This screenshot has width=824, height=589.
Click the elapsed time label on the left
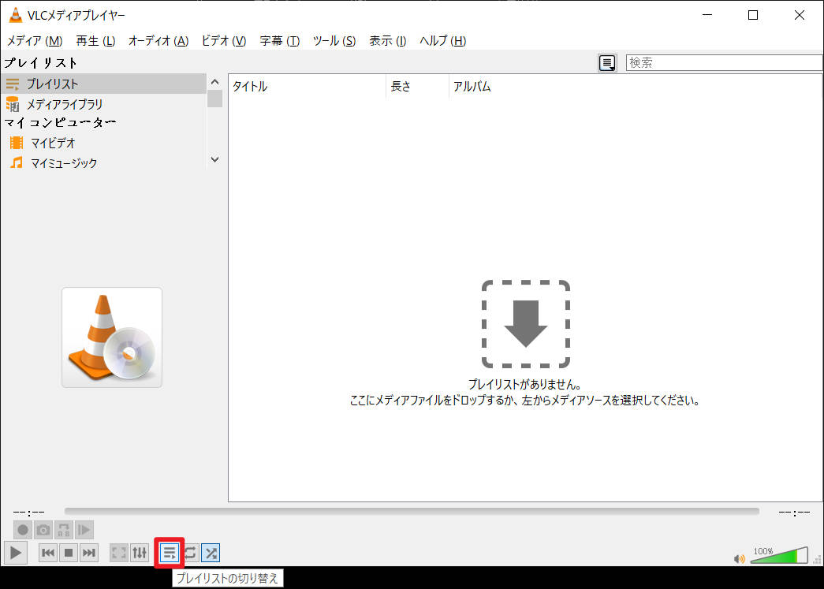(x=29, y=512)
